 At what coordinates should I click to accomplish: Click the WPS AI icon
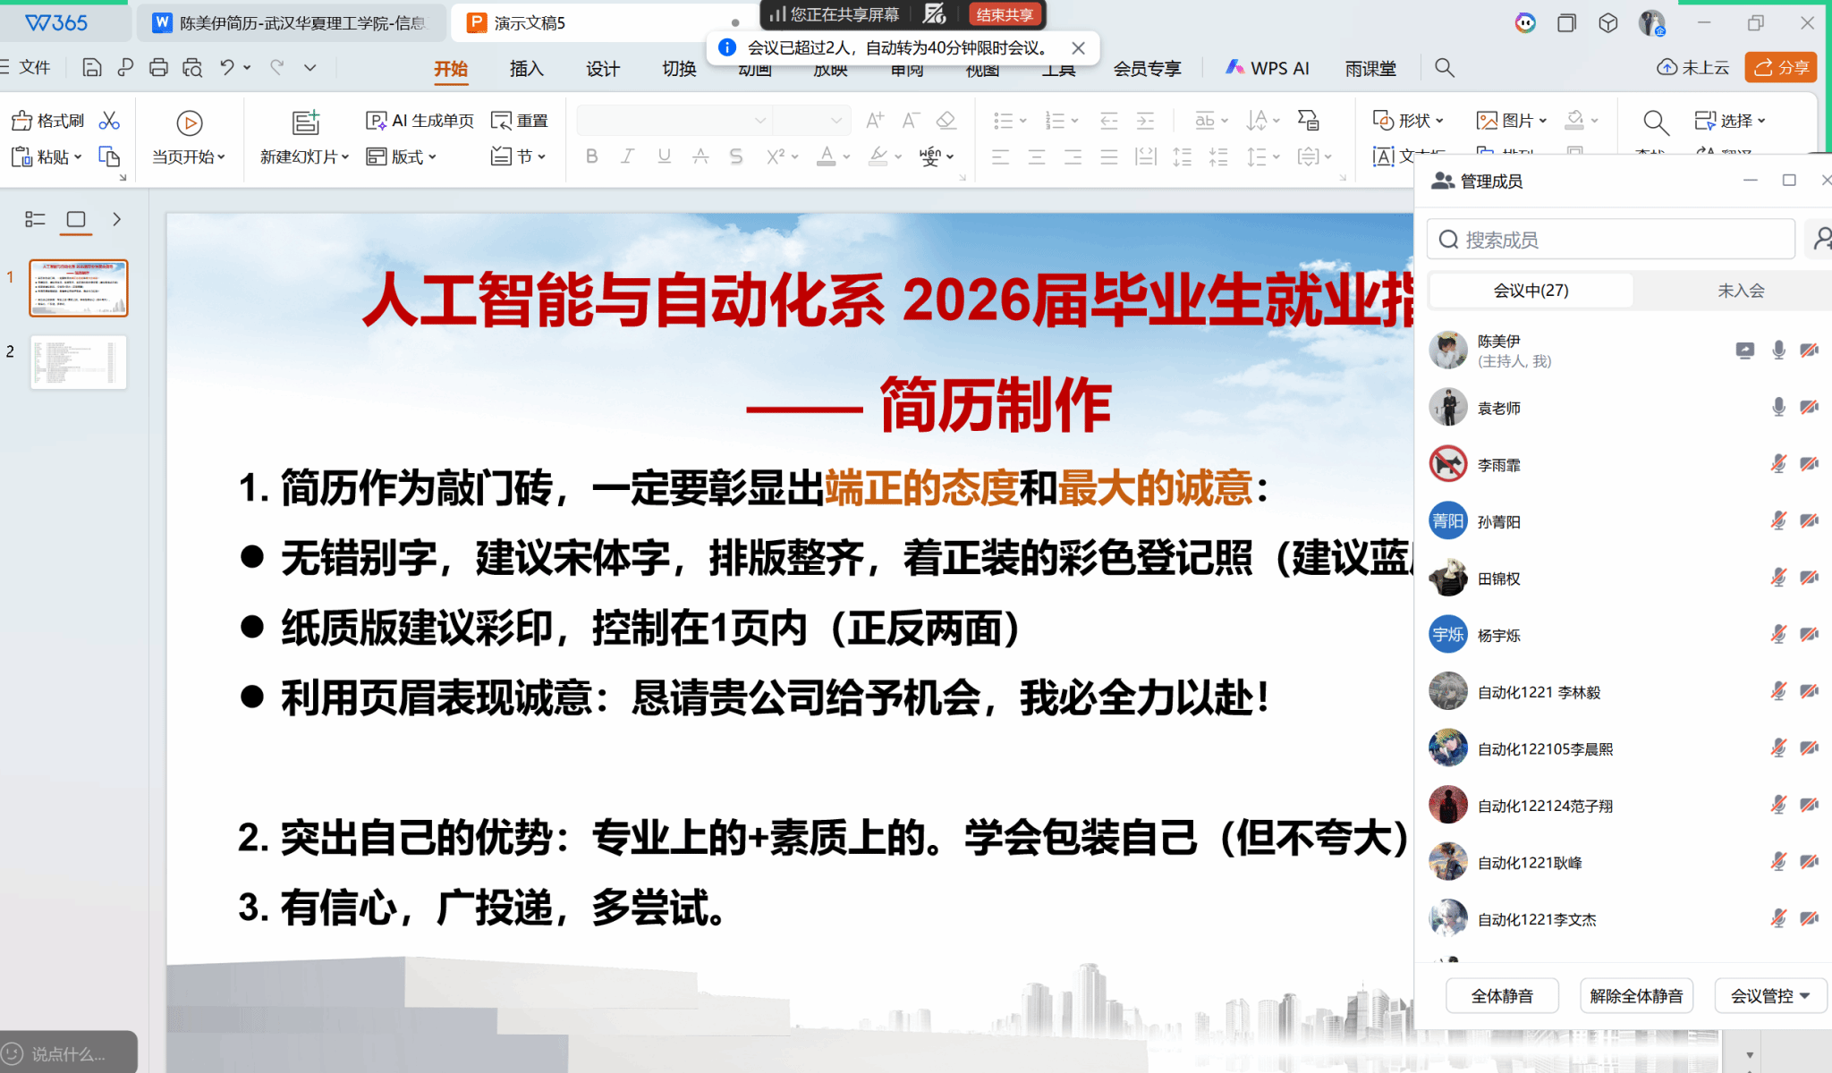tap(1235, 67)
